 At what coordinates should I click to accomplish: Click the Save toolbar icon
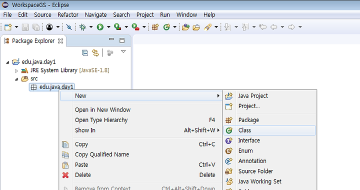click(25, 27)
